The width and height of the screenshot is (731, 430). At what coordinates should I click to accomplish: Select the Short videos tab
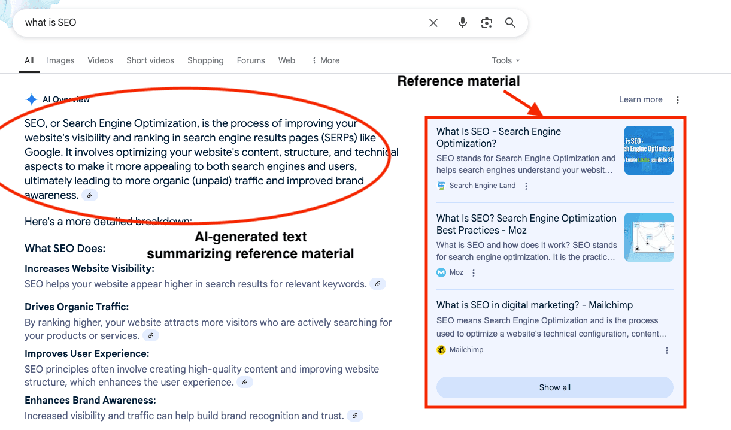[150, 60]
